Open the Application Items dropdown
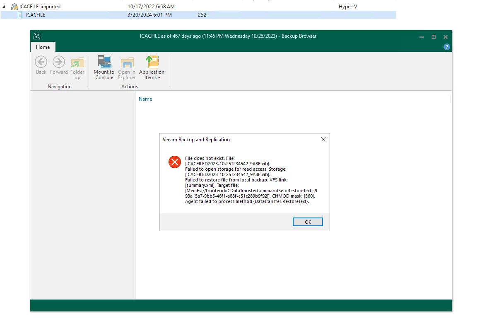487x319 pixels. (x=152, y=68)
